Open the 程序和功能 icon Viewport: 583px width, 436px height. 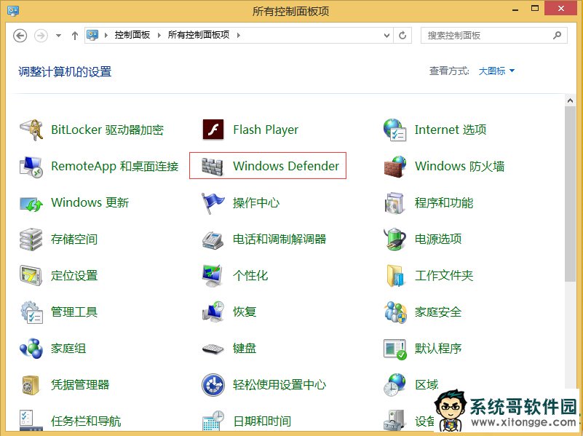tap(395, 202)
